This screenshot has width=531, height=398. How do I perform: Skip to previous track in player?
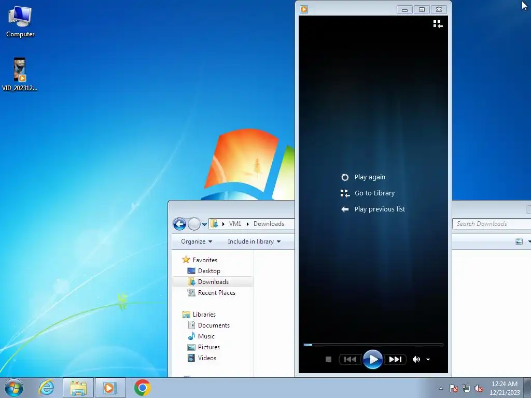(350, 360)
